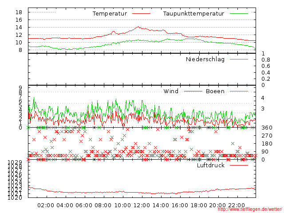This screenshot has width=284, height=213.
Task: Click the red Luftdruck legend line
Action: (x=239, y=165)
